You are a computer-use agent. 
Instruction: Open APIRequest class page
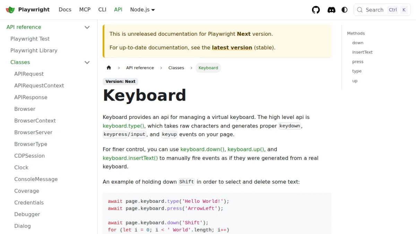[x=29, y=74]
